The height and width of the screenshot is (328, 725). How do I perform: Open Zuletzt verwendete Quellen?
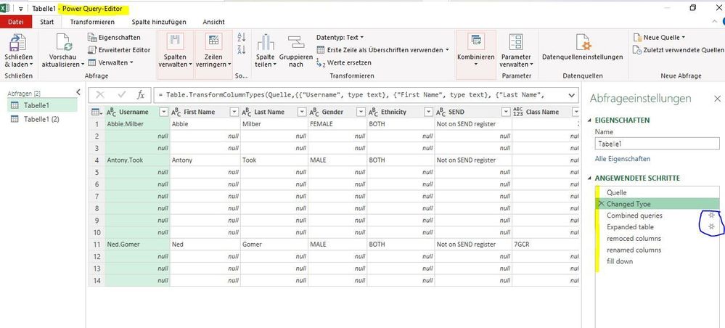click(x=679, y=50)
